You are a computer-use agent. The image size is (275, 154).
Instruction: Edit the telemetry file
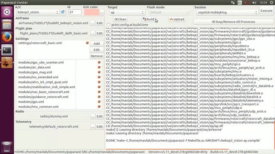click(99, 127)
